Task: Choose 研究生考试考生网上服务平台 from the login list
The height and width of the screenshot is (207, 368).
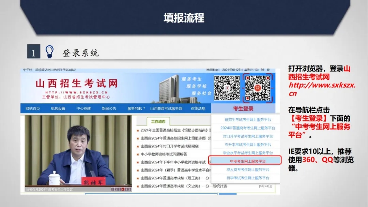Action: pos(247,120)
